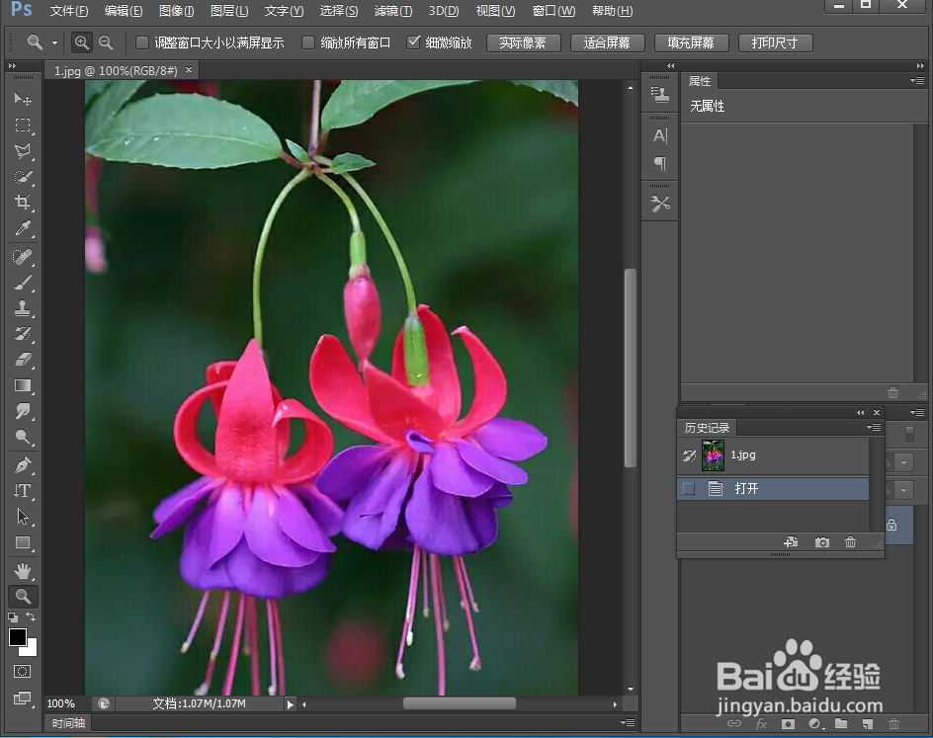
Task: Open the Paragraph panel icon
Action: [x=660, y=163]
